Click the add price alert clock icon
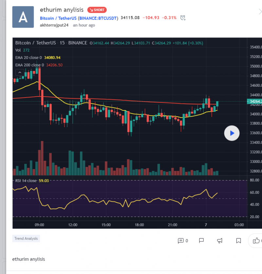This screenshot has height=274, width=262. coord(183,17)
